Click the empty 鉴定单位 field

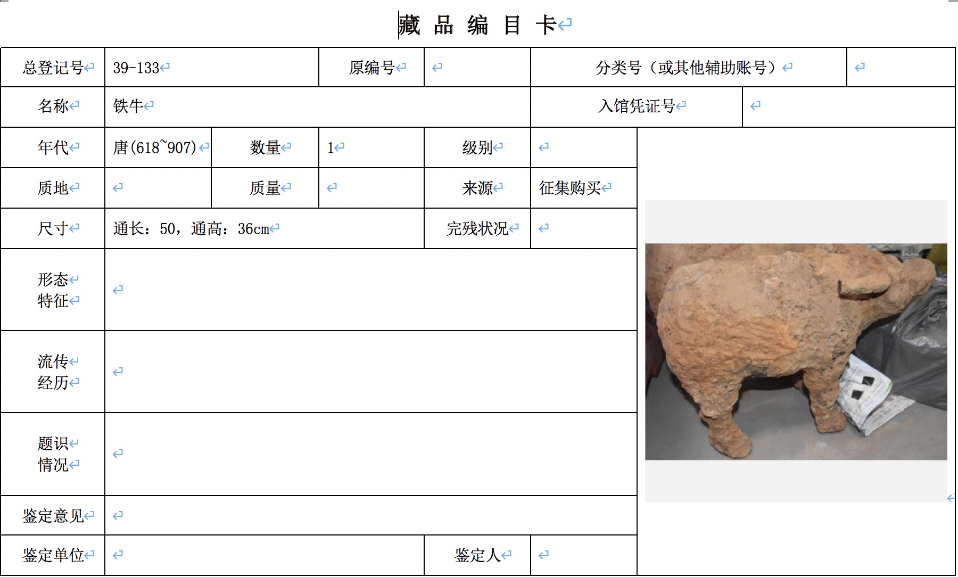point(265,555)
